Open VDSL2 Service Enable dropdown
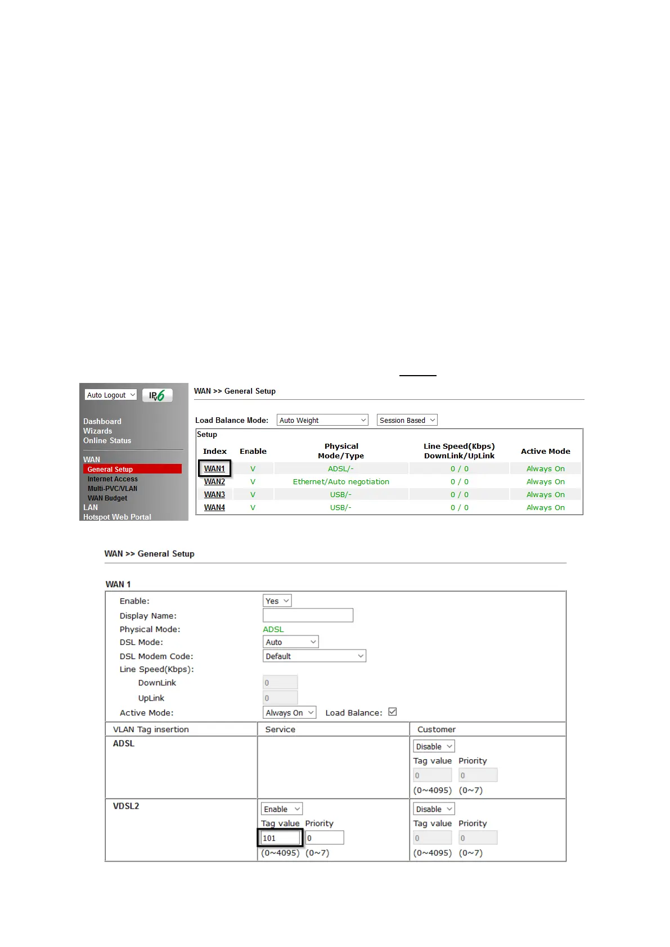This screenshot has width=670, height=947. (x=282, y=809)
